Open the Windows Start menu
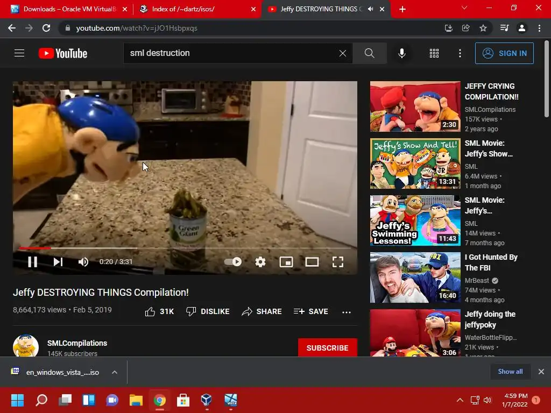The height and width of the screenshot is (413, 551). 18,400
